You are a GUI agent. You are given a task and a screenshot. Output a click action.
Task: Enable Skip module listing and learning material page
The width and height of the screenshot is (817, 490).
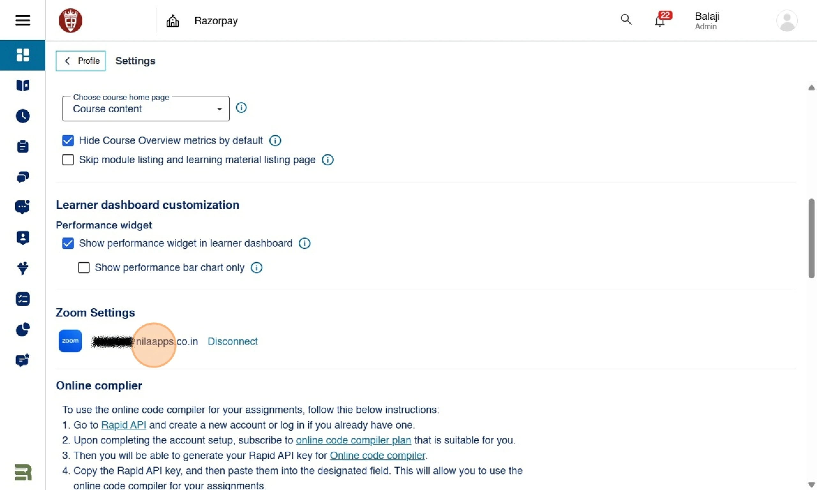click(x=68, y=160)
